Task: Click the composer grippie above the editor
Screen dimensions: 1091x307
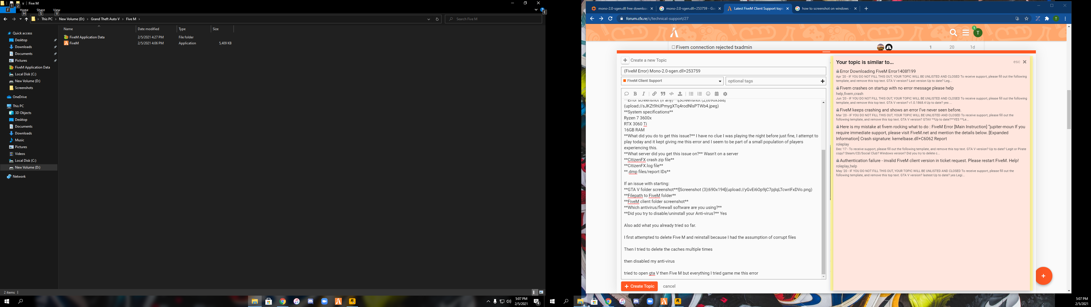Action: click(826, 52)
